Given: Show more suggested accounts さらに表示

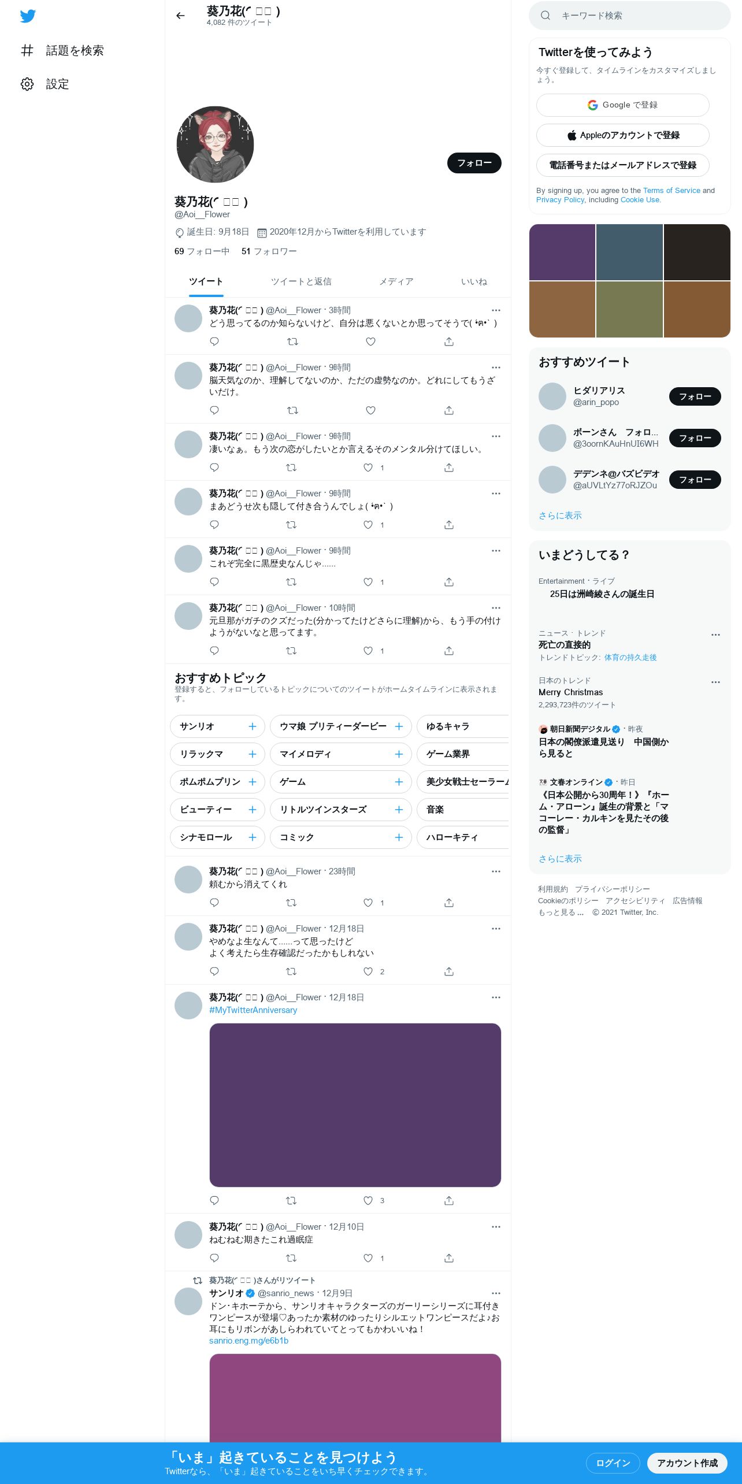Looking at the screenshot, I should coord(560,515).
